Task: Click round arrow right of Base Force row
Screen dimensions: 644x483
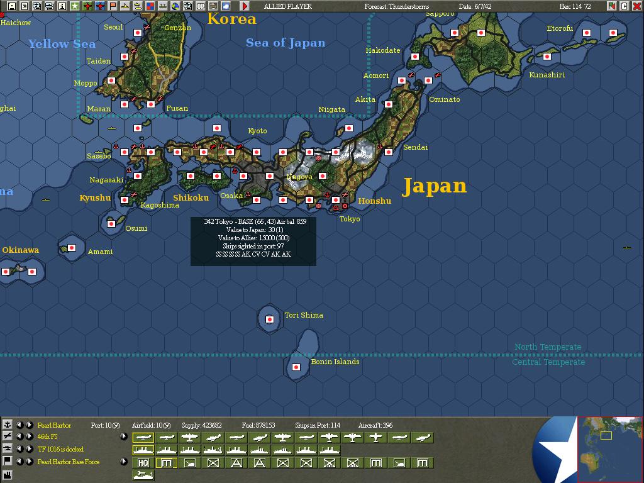Action: click(123, 461)
